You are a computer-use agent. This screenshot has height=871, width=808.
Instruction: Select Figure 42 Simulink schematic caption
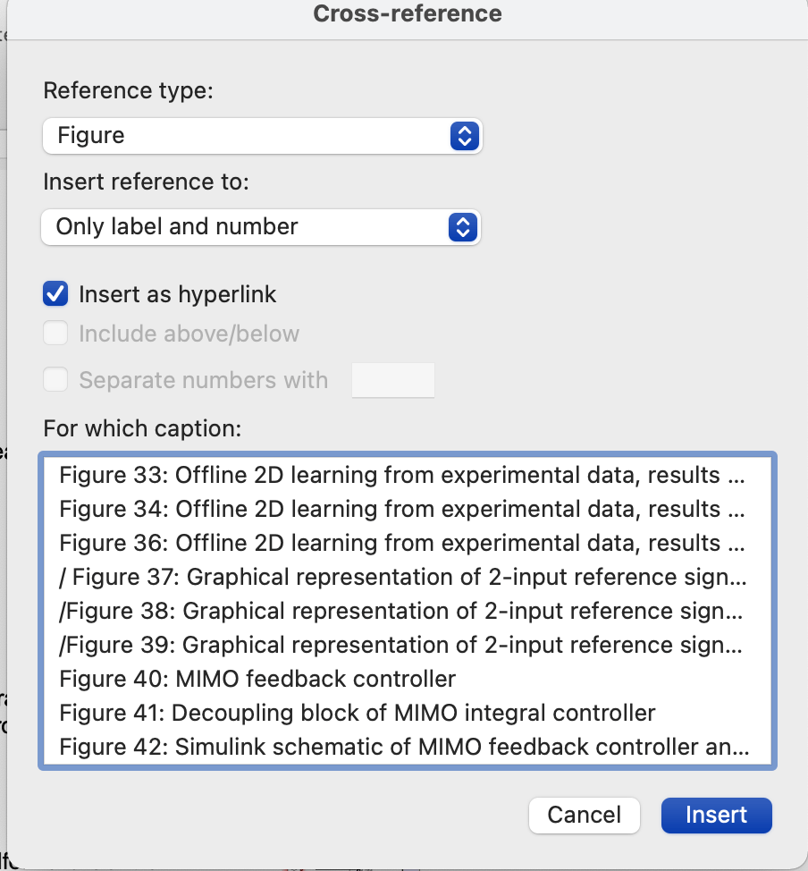407,747
